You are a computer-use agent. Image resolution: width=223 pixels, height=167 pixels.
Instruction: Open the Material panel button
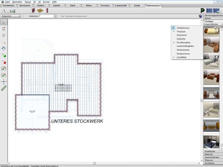[x=213, y=155]
